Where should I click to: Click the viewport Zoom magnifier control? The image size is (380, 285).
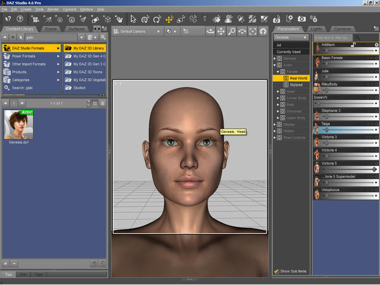(x=232, y=32)
